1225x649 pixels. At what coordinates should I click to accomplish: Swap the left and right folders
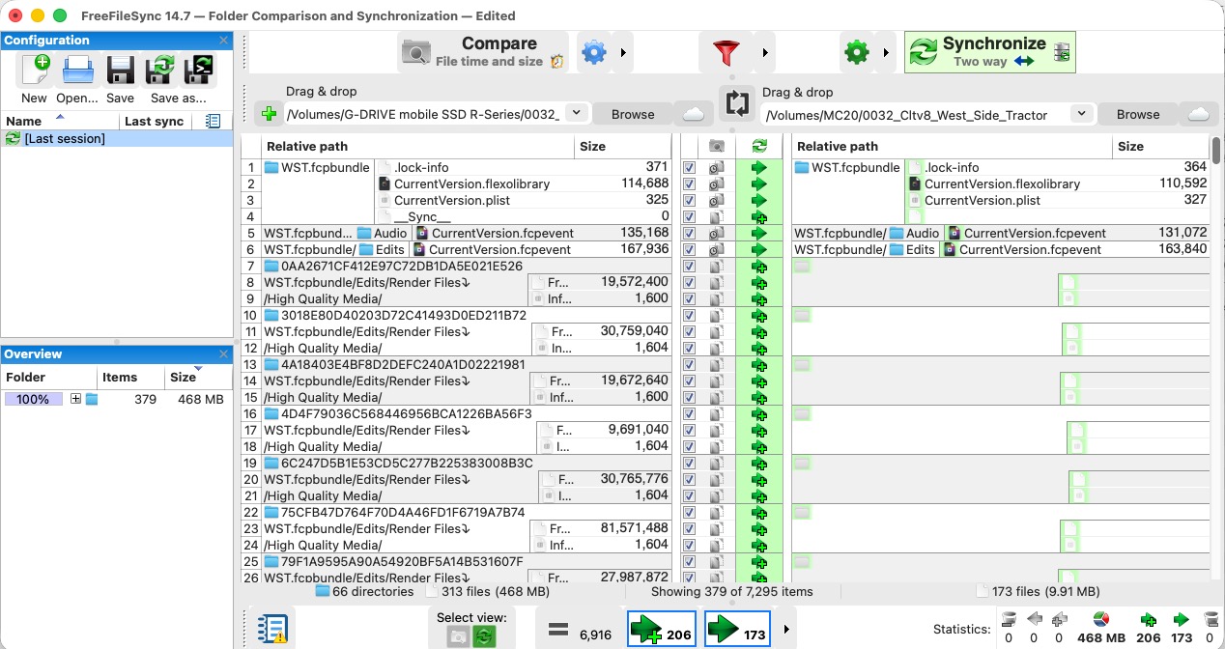tap(736, 101)
